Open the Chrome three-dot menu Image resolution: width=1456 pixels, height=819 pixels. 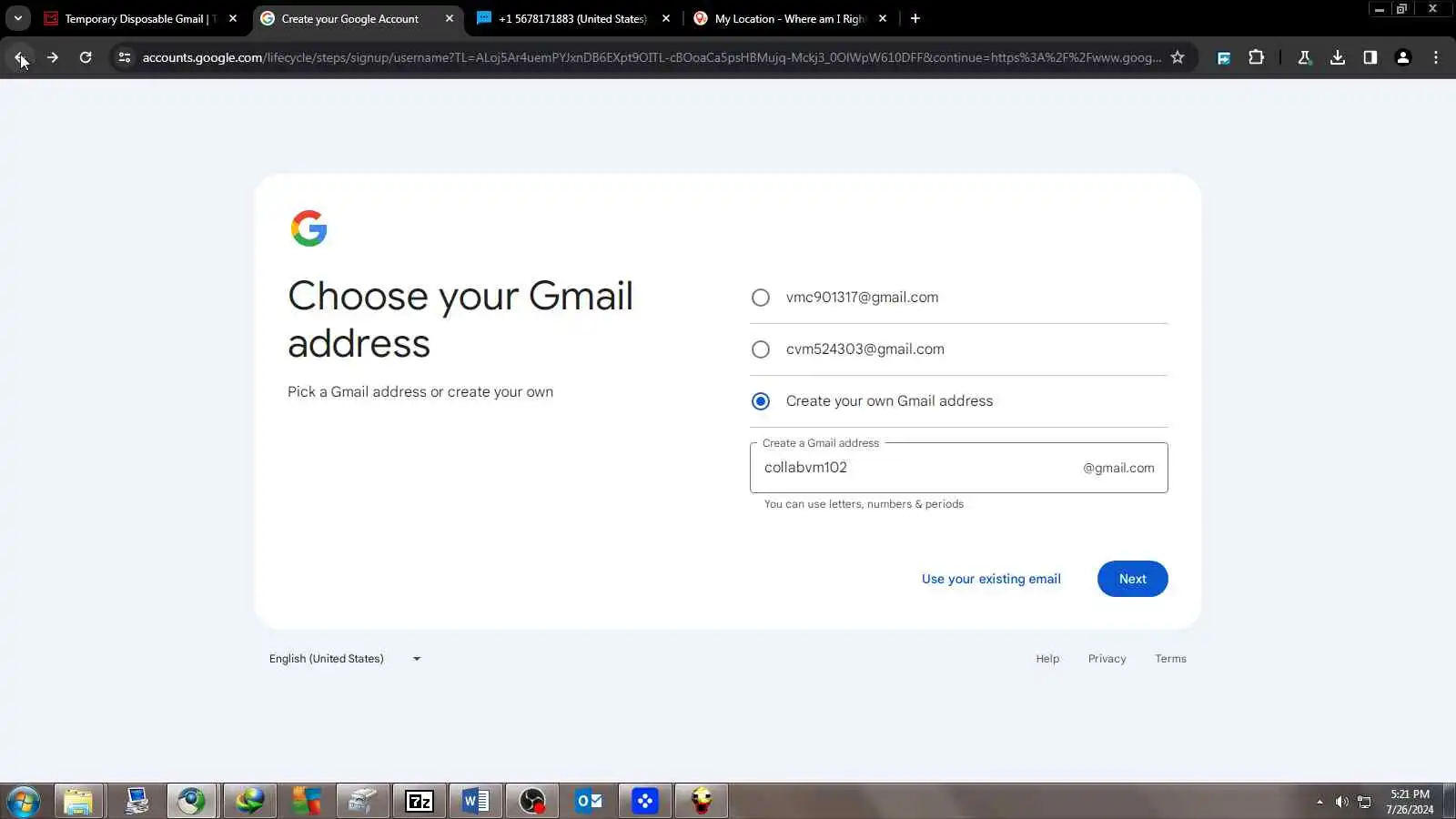tap(1436, 57)
